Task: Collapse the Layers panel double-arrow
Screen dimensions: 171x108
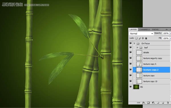Action: pos(166,29)
